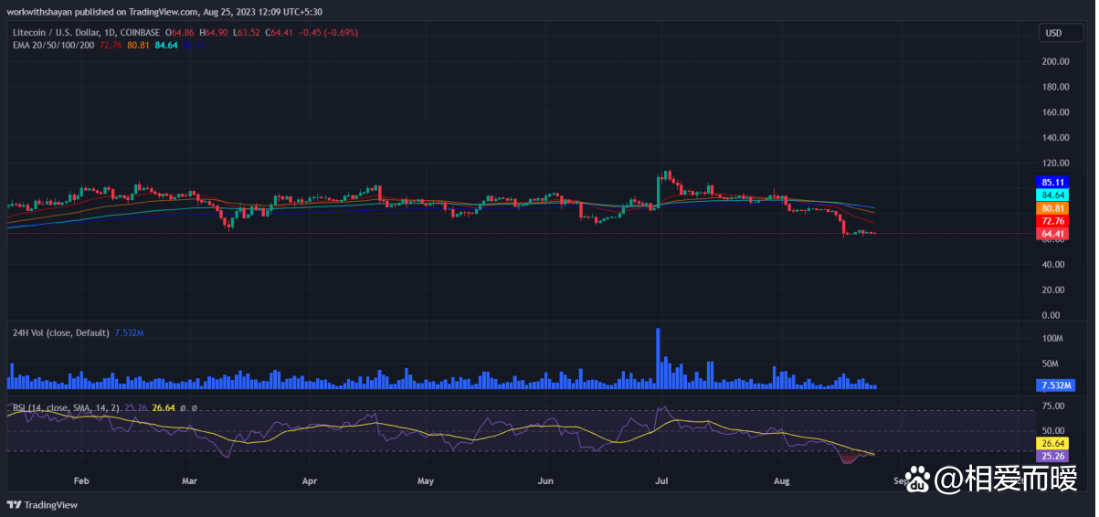1099x517 pixels.
Task: Click the orange 80.81 price tag
Action: [x=1053, y=207]
